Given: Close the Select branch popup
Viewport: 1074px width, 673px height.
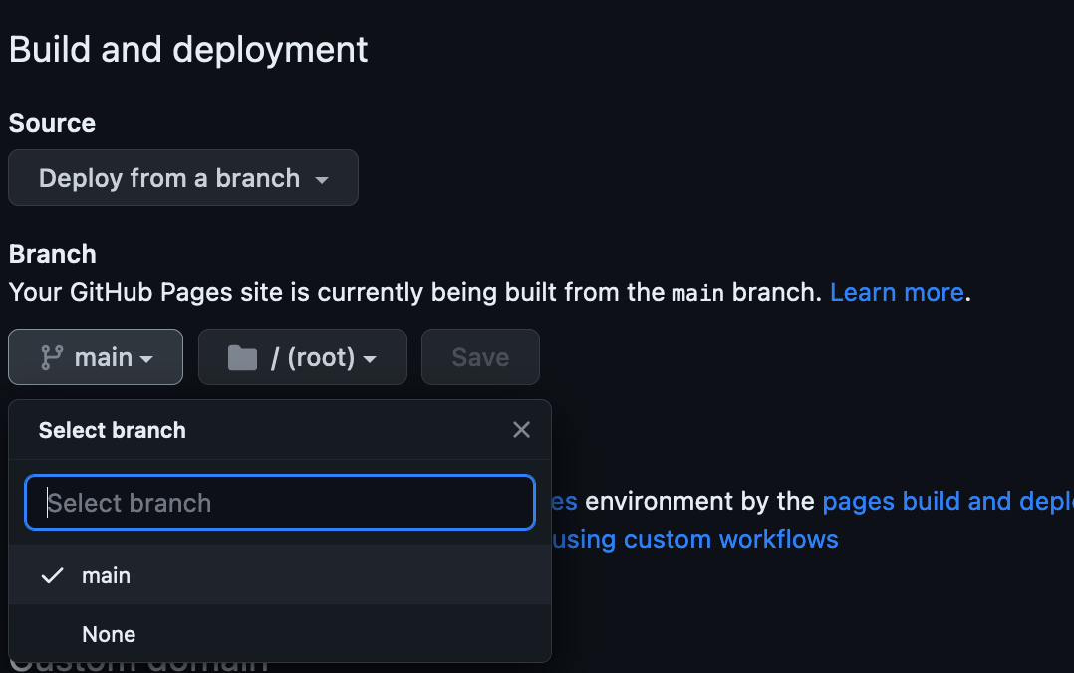Looking at the screenshot, I should (x=521, y=430).
